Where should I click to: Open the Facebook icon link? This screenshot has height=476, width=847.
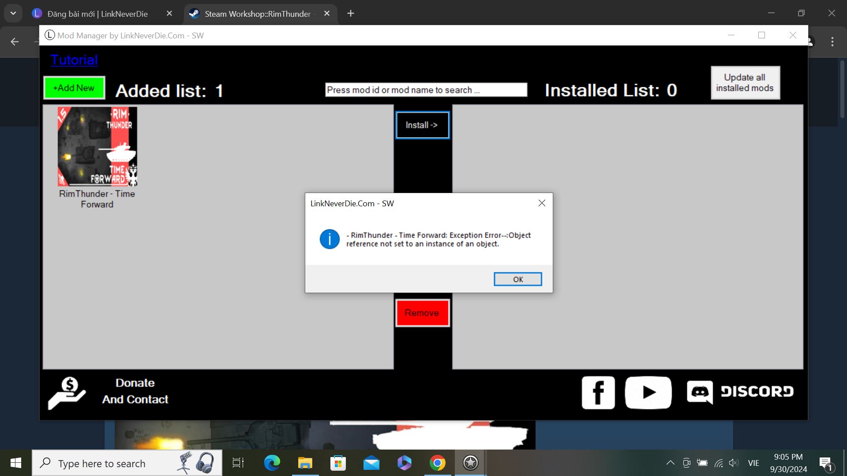point(598,392)
